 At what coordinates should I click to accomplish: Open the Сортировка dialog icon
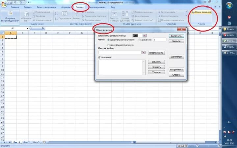[x=65, y=13]
